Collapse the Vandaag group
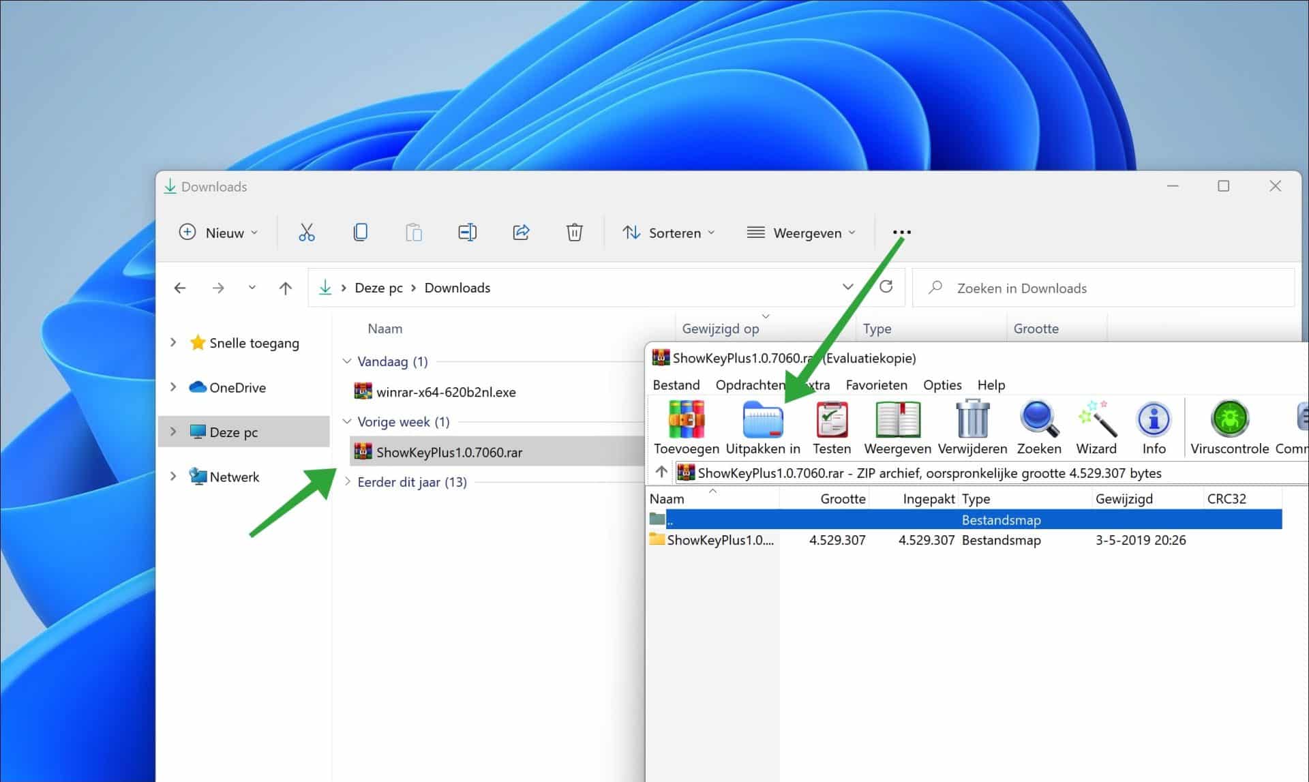Screen dimensions: 1309x782 pos(348,361)
